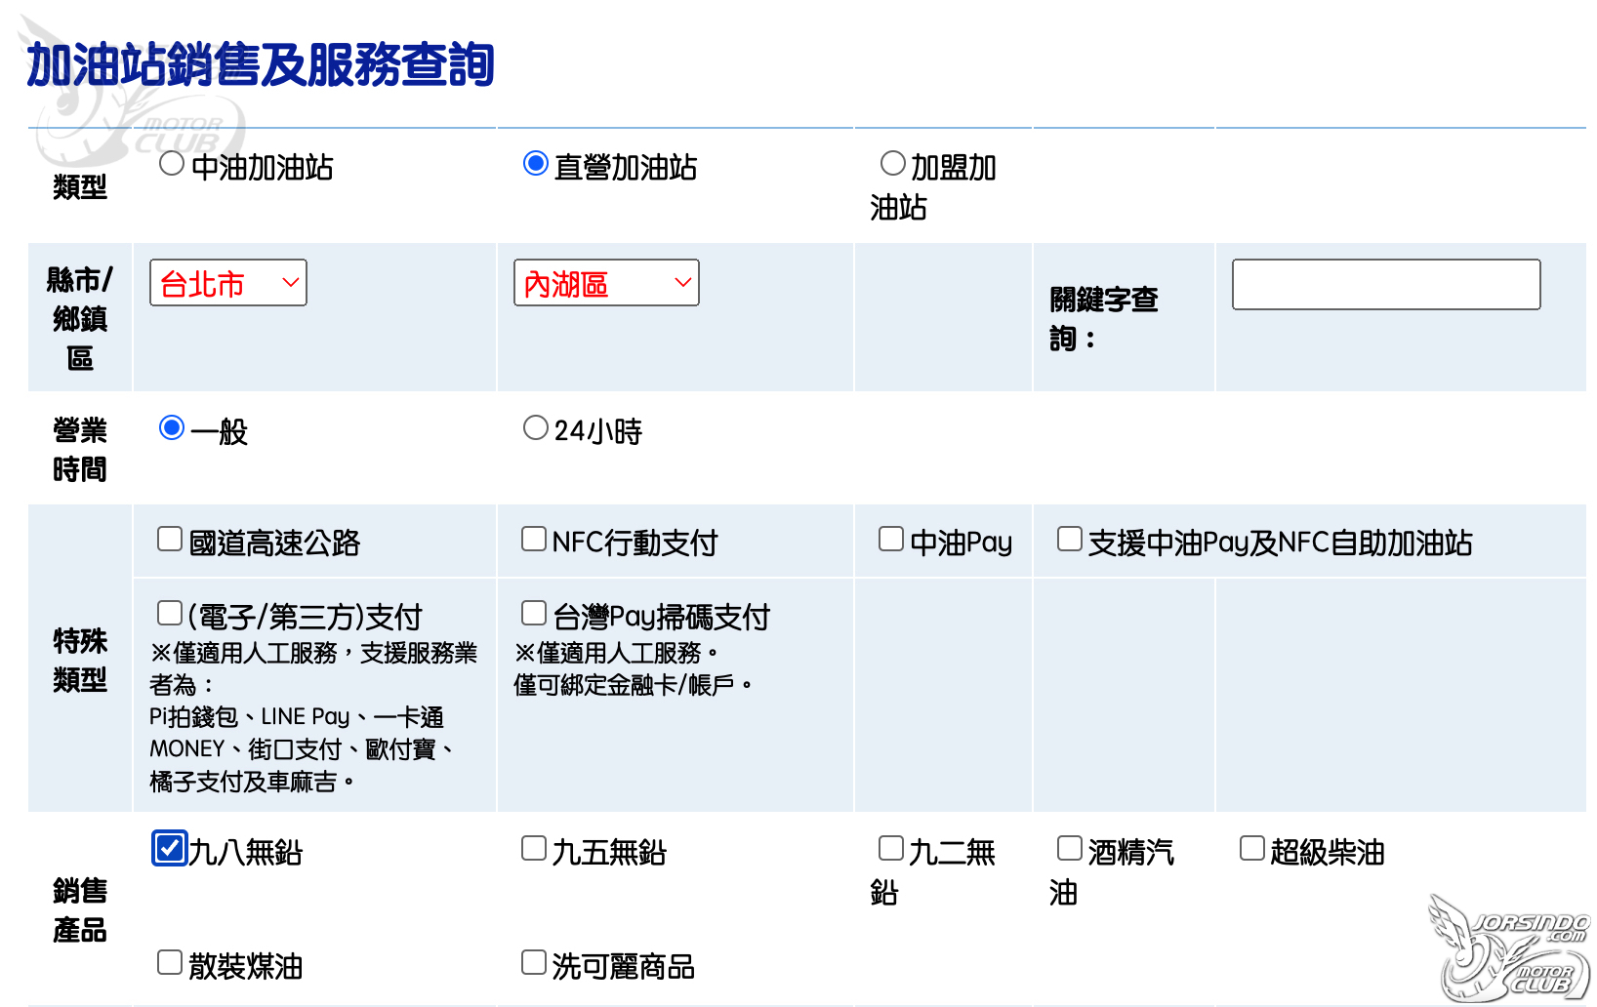The width and height of the screenshot is (1597, 1007).
Task: Expand the 內湖區 district dropdown
Action: (606, 283)
